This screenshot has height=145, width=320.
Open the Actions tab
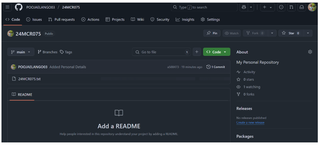90,20
